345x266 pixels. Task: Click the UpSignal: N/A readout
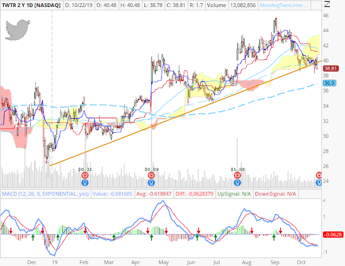coord(234,194)
